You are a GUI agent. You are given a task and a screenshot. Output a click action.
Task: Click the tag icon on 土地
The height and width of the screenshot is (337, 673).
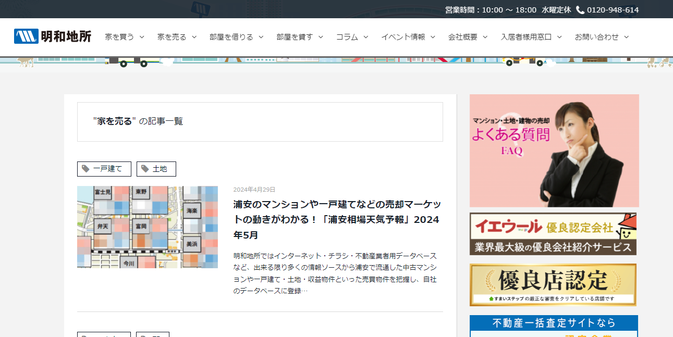[x=145, y=169]
